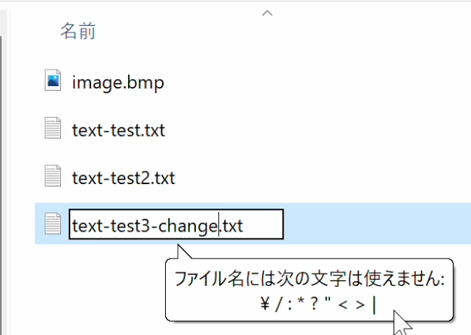The image size is (471, 335).
Task: Click inside the rename field text-test3-change.txt
Action: tap(176, 224)
